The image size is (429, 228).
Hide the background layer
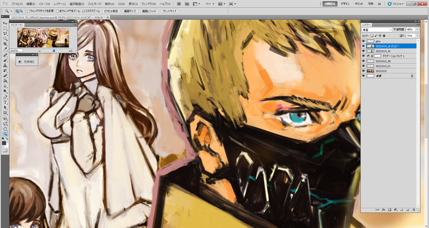pyautogui.click(x=364, y=76)
